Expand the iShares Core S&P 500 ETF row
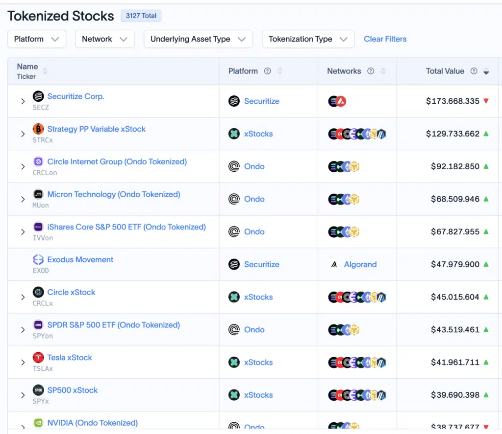 coord(23,232)
